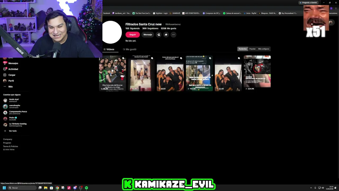Show hidden system tray icons
Viewport: 339px width, 191px height.
[x=311, y=188]
